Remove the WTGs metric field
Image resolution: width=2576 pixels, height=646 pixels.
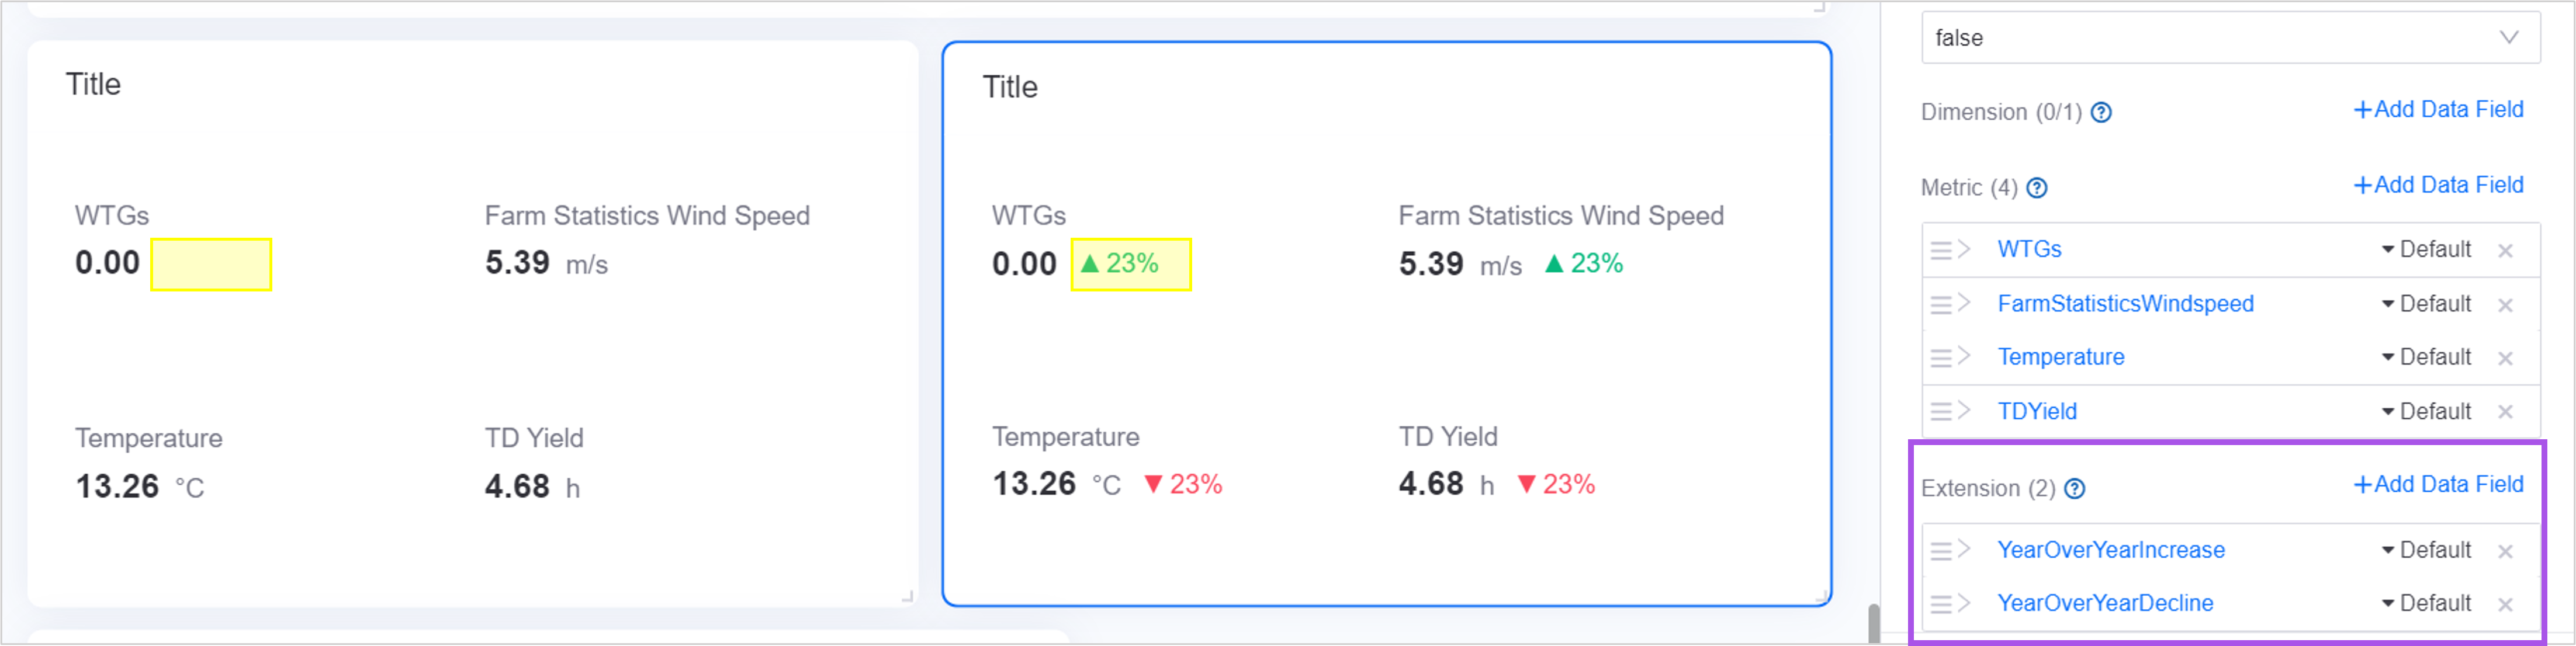[2505, 251]
